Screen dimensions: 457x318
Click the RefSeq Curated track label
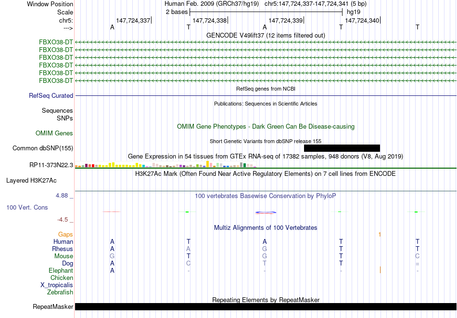click(x=51, y=95)
